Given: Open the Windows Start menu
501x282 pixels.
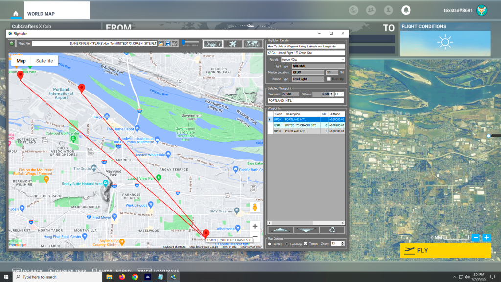Looking at the screenshot, I should click(6, 277).
